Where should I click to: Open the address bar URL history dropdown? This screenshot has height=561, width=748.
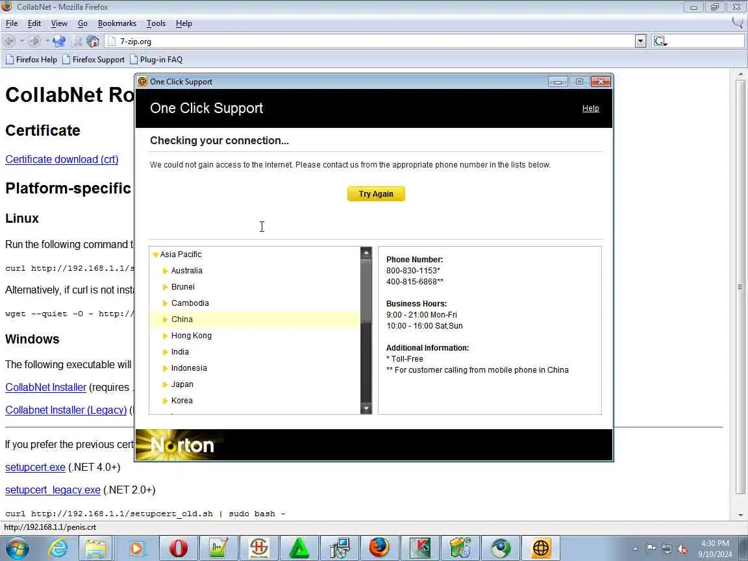pos(640,41)
